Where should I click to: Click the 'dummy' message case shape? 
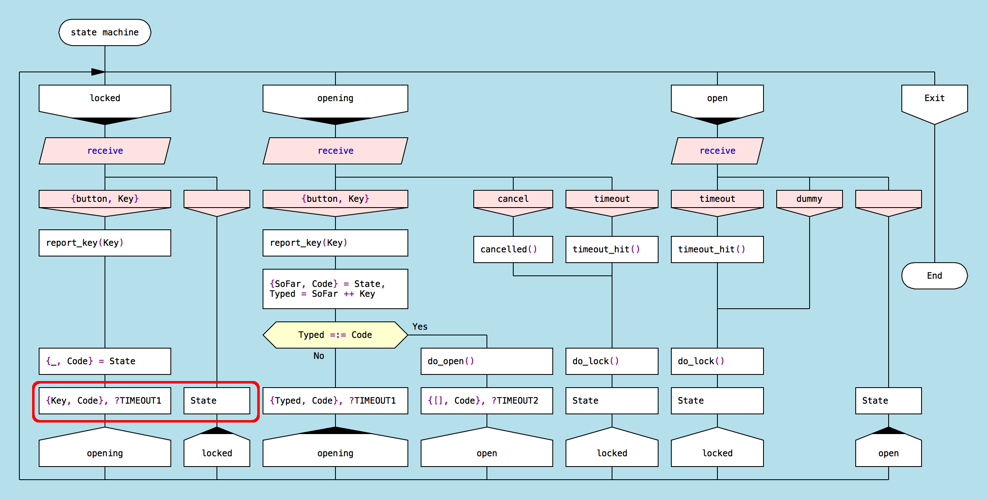809,199
